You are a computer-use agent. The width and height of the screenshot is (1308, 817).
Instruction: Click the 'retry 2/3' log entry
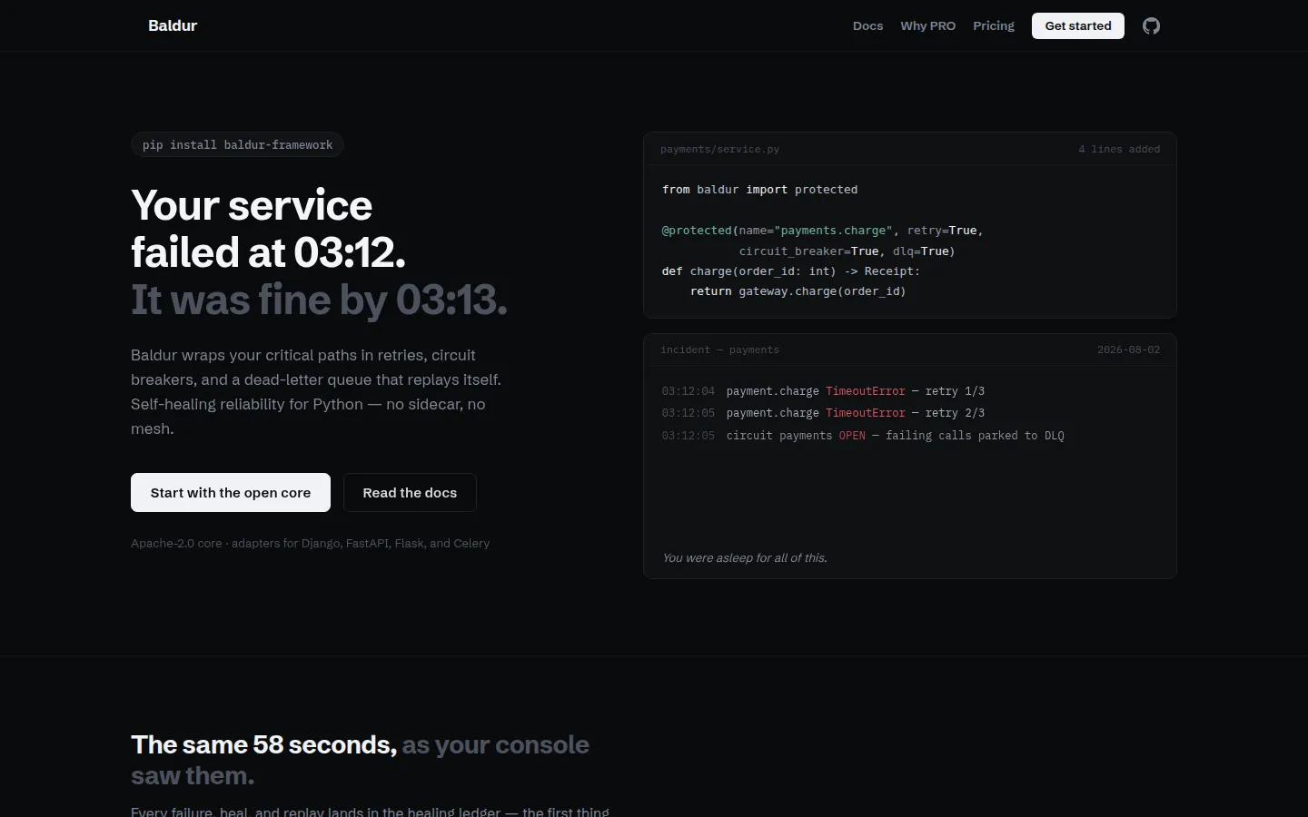[x=823, y=413]
